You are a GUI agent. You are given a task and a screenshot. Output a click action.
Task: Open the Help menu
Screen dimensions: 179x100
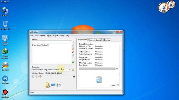click(x=68, y=36)
